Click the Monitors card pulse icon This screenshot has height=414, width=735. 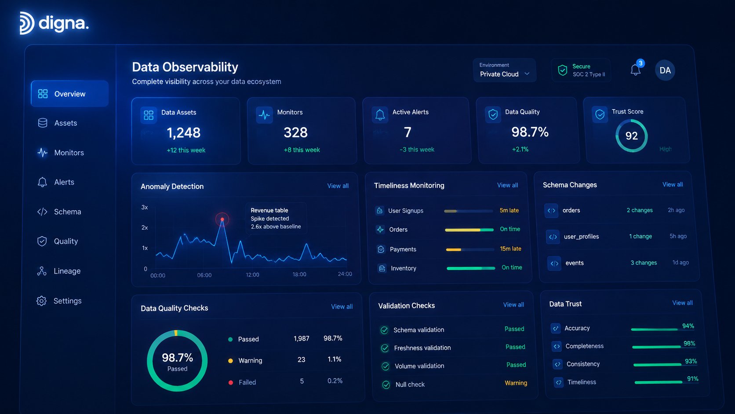[x=264, y=115]
